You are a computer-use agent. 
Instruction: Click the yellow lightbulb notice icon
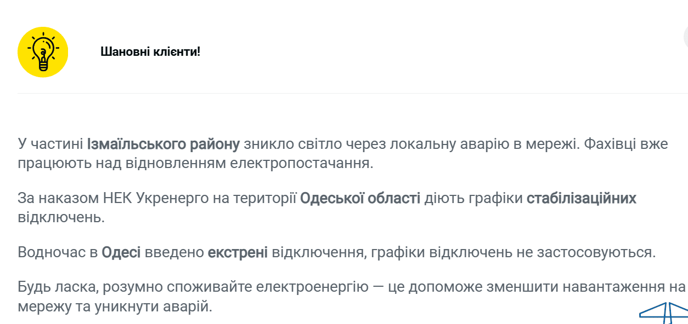coord(43,52)
